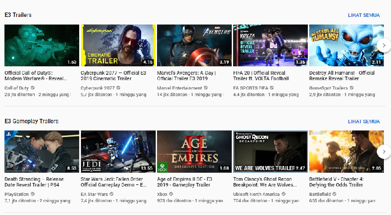Go to GameSpot Trailers channel
This screenshot has width=391, height=215.
click(x=328, y=88)
